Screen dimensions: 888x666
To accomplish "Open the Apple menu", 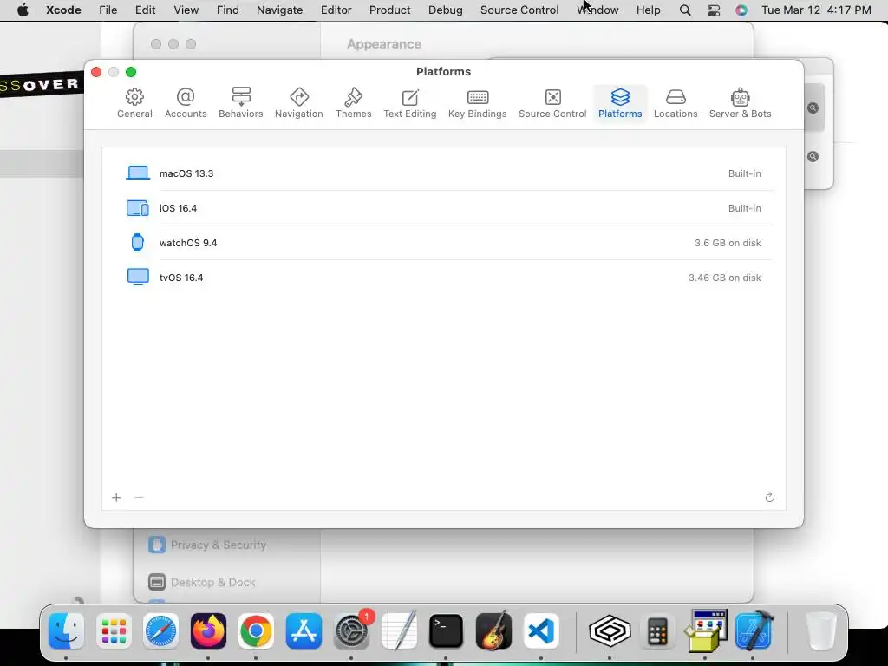I will tap(23, 10).
